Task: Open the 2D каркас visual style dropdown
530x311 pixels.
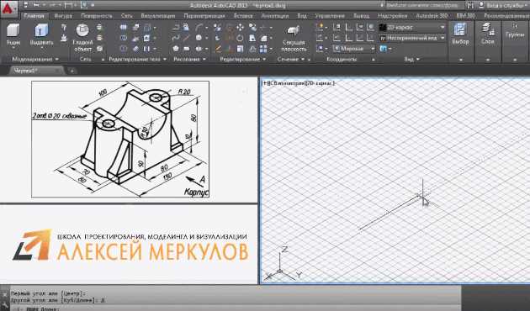Action: (x=412, y=28)
